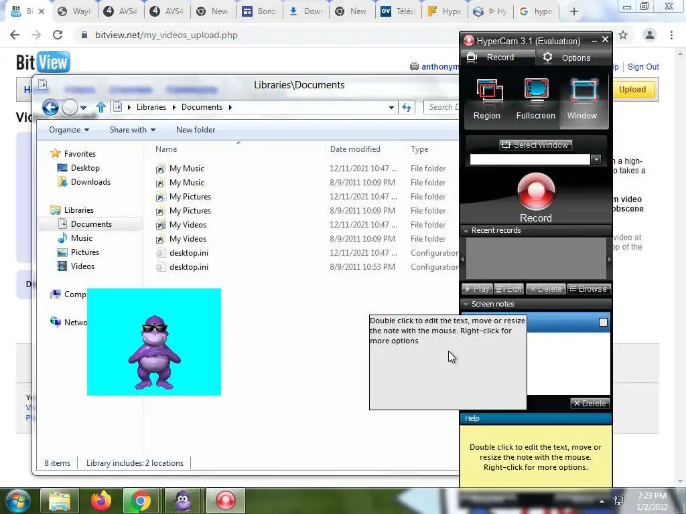Click Delete under Recent records

(x=545, y=289)
